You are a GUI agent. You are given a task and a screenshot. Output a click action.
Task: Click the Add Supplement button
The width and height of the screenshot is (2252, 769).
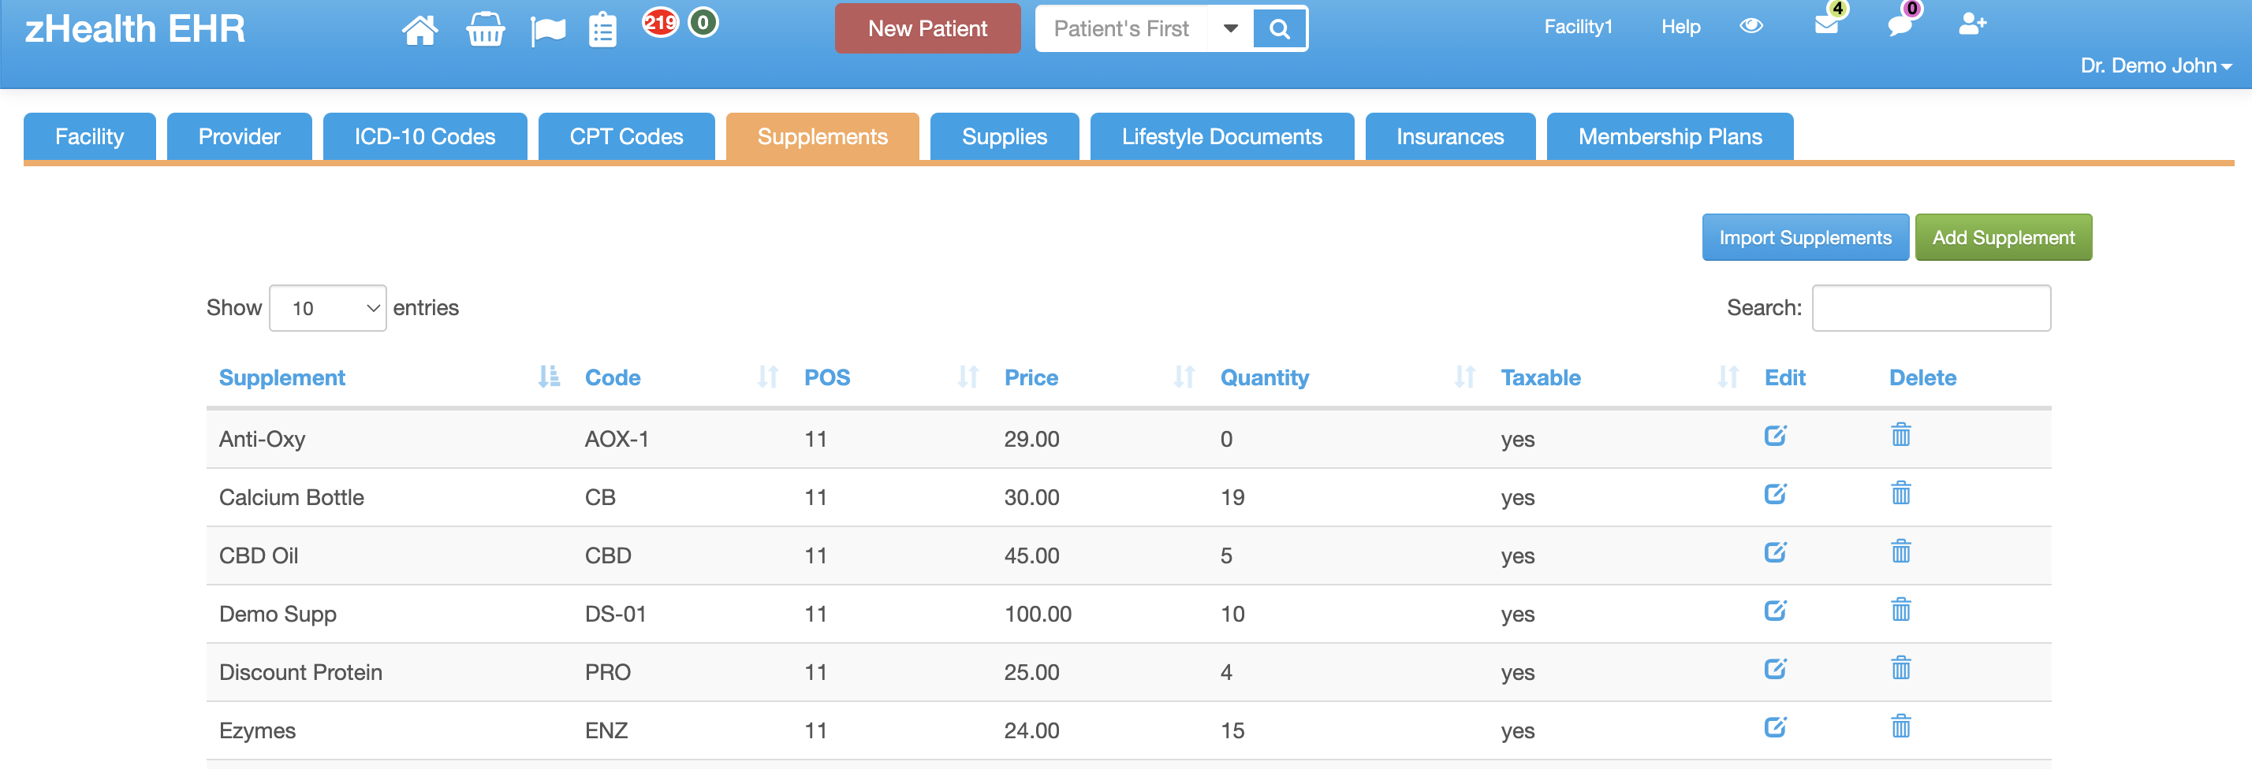(x=2003, y=237)
